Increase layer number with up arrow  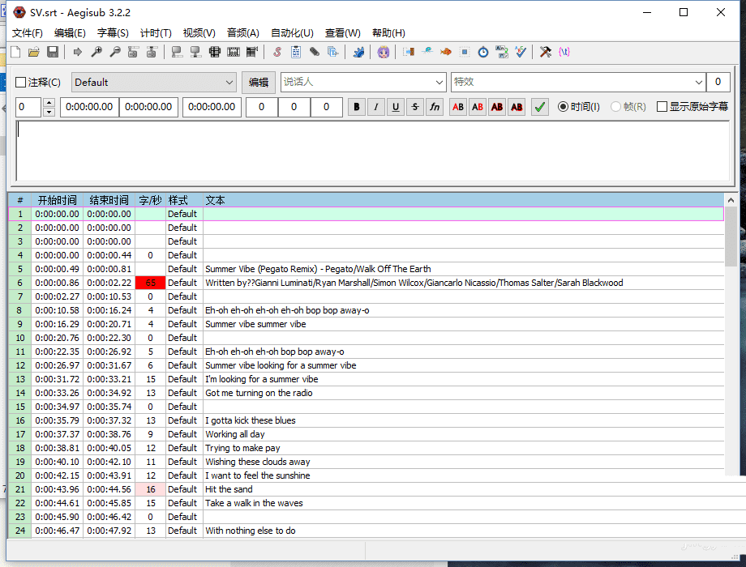[49, 102]
